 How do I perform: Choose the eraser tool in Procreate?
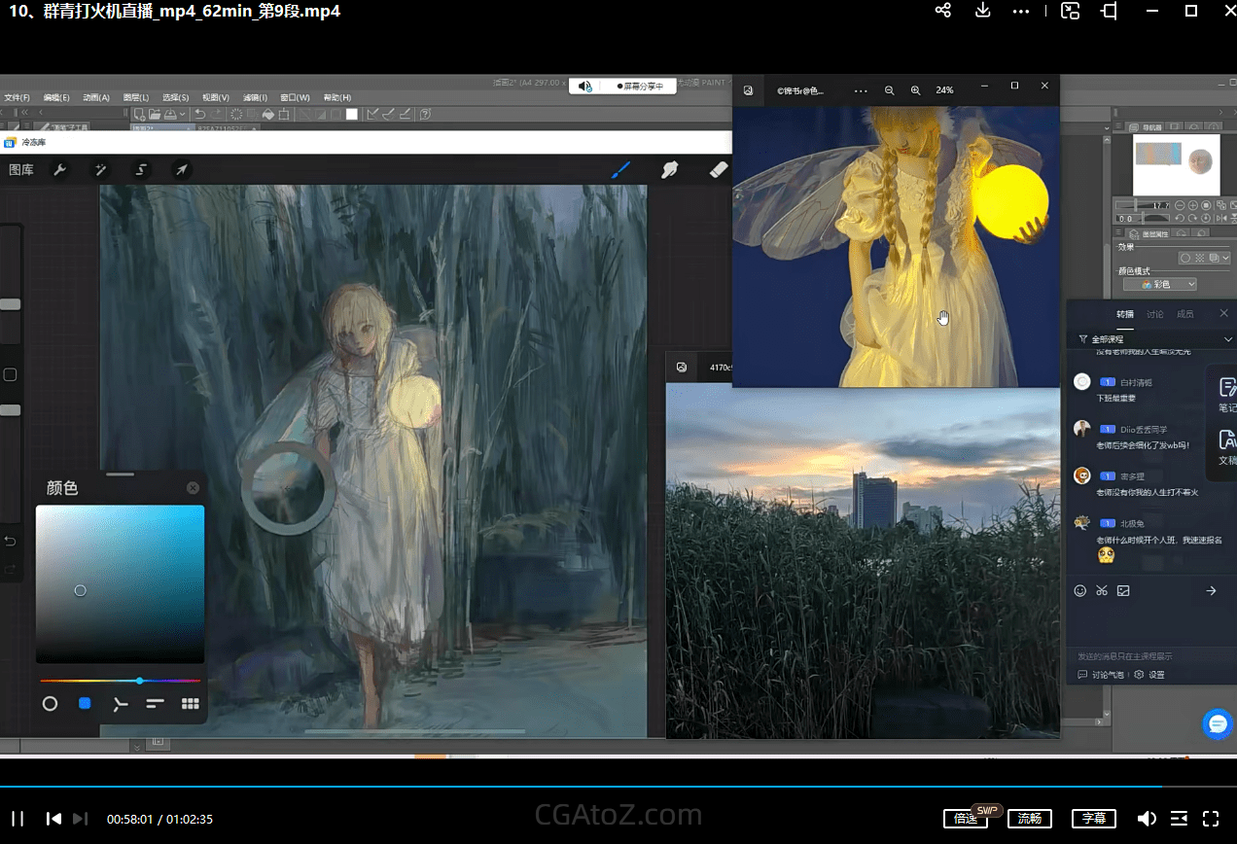(719, 170)
